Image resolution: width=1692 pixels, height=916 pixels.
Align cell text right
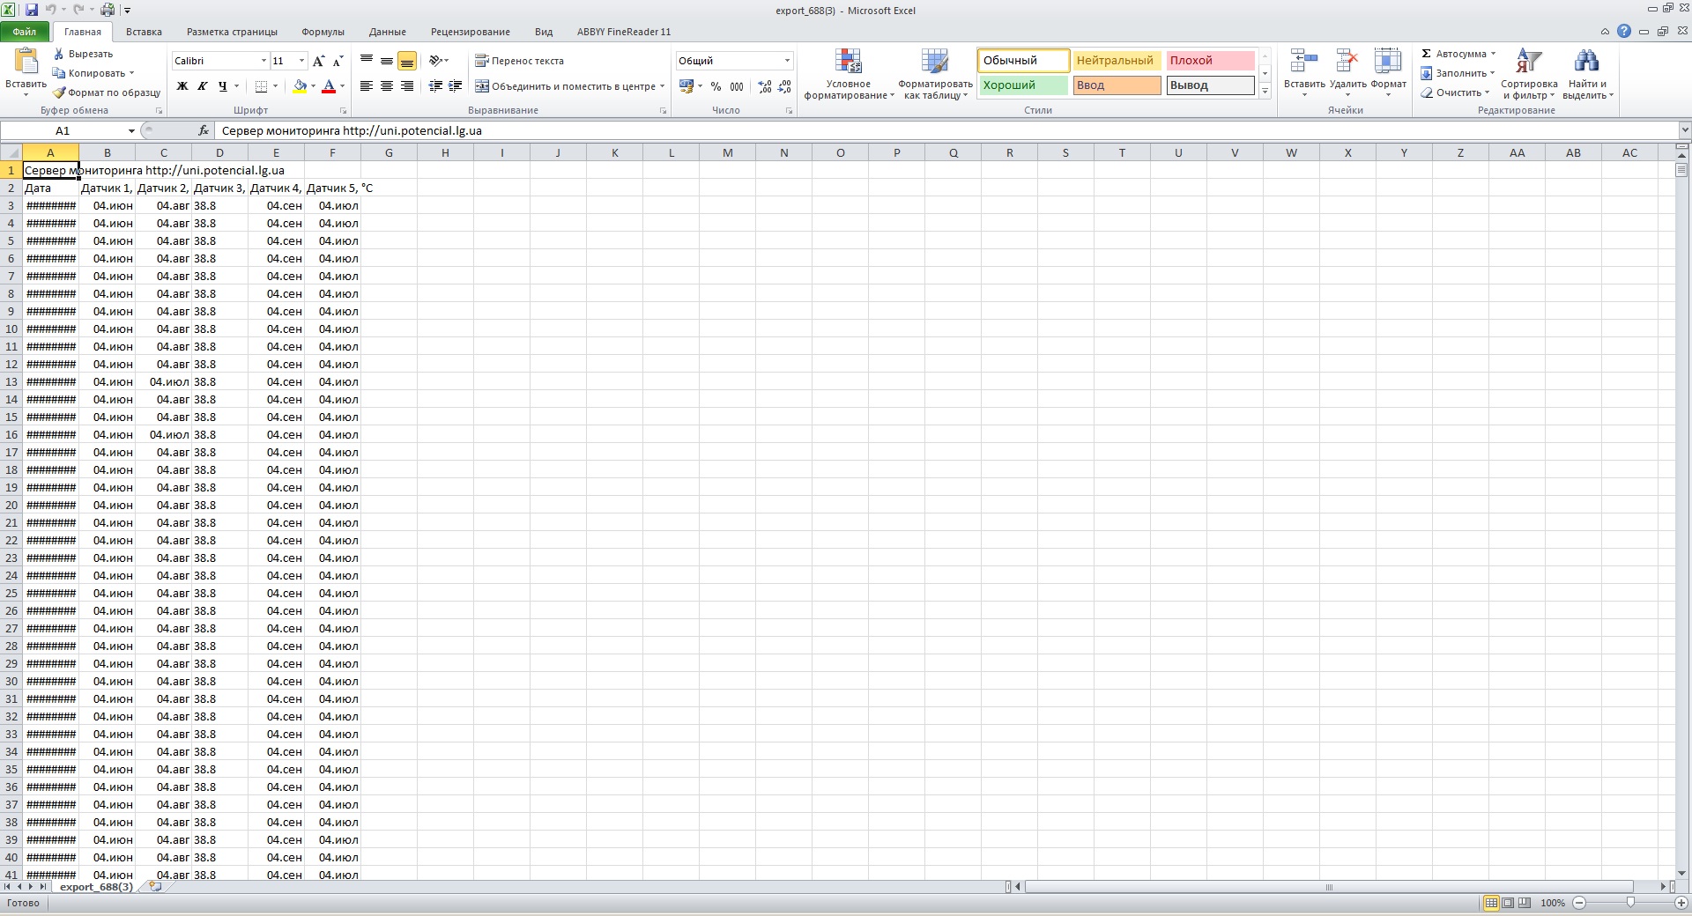pyautogui.click(x=407, y=86)
